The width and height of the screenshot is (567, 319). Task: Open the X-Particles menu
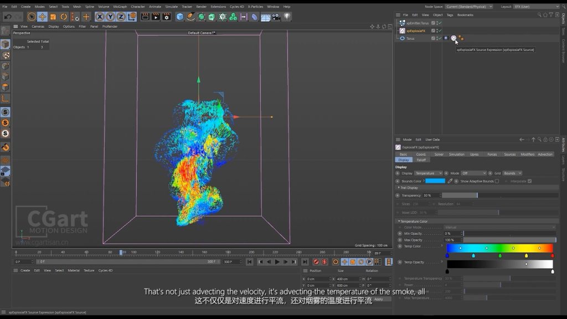(x=255, y=7)
